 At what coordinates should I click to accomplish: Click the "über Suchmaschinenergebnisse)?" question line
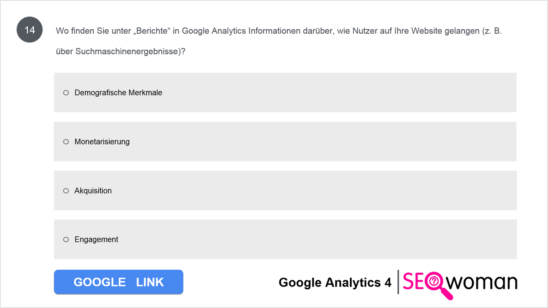pyautogui.click(x=120, y=52)
